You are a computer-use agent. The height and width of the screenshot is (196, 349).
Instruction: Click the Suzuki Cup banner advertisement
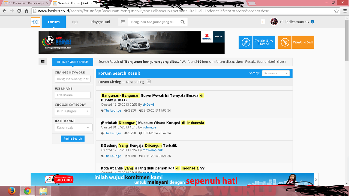[131, 42]
